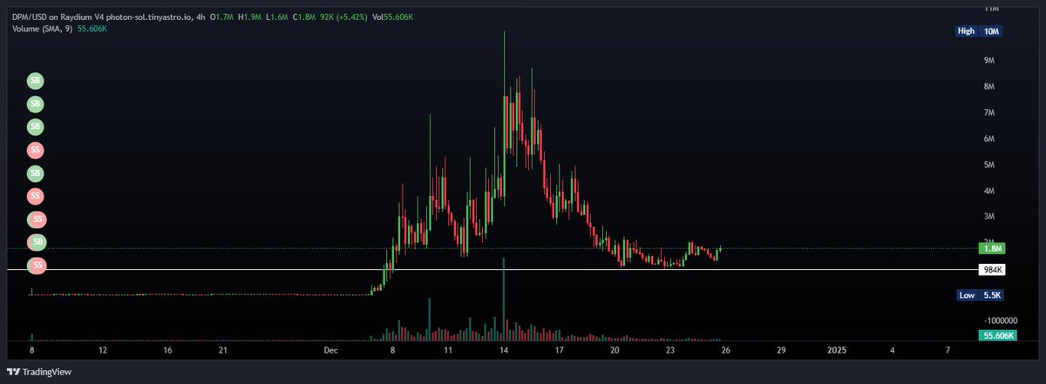Click the 8M price axis label

pyautogui.click(x=990, y=86)
